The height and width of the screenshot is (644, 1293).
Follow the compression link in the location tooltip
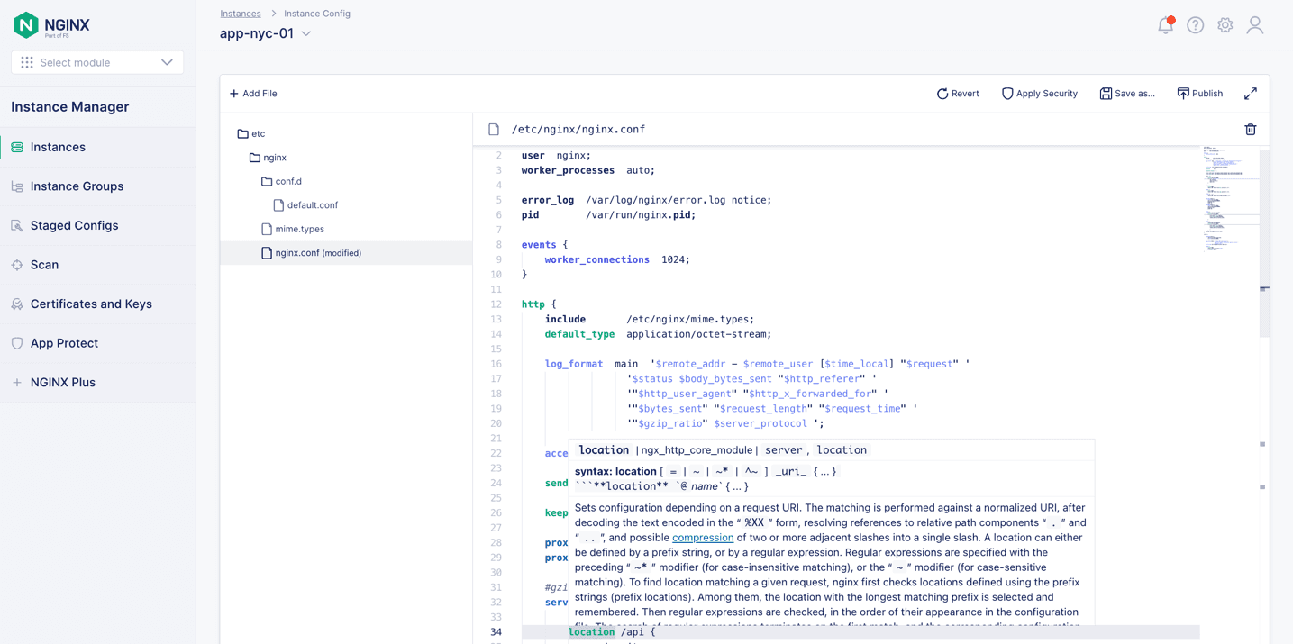(703, 538)
